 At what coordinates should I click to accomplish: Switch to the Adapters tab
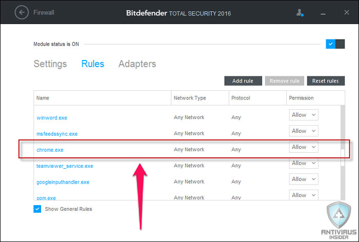[x=137, y=64]
